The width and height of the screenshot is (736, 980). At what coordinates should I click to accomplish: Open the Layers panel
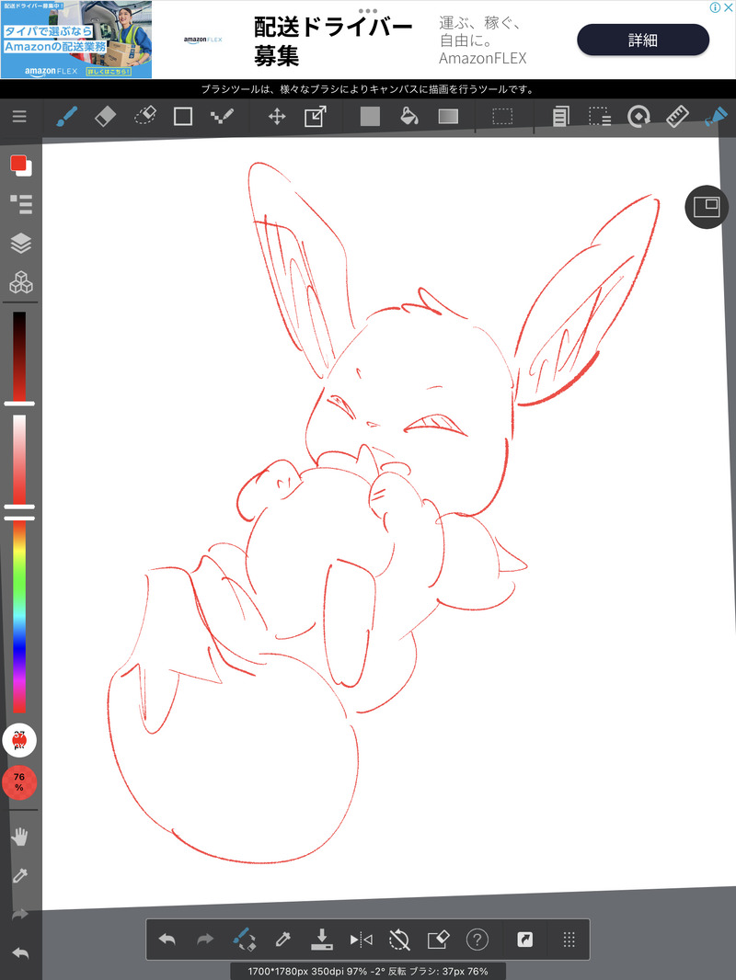point(20,243)
